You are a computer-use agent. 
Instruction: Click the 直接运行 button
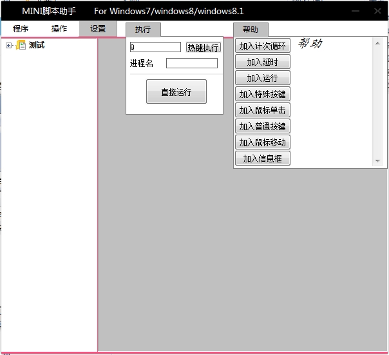pos(176,92)
